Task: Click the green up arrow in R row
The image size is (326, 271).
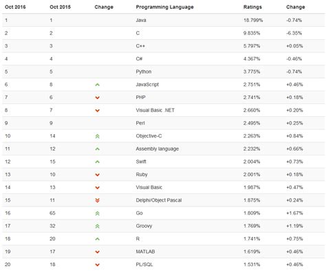Action: [x=97, y=239]
